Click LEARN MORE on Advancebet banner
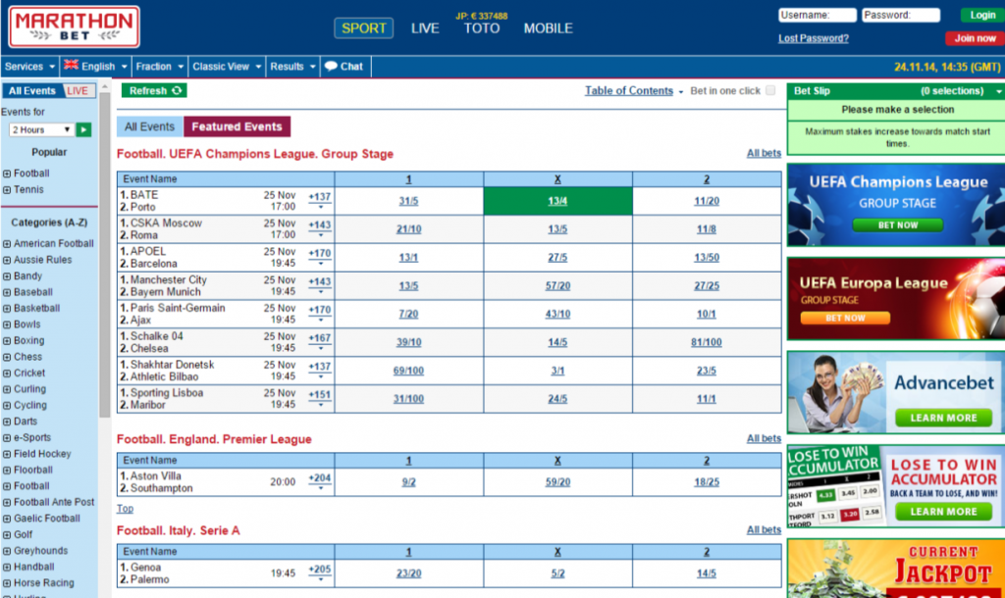 click(943, 418)
